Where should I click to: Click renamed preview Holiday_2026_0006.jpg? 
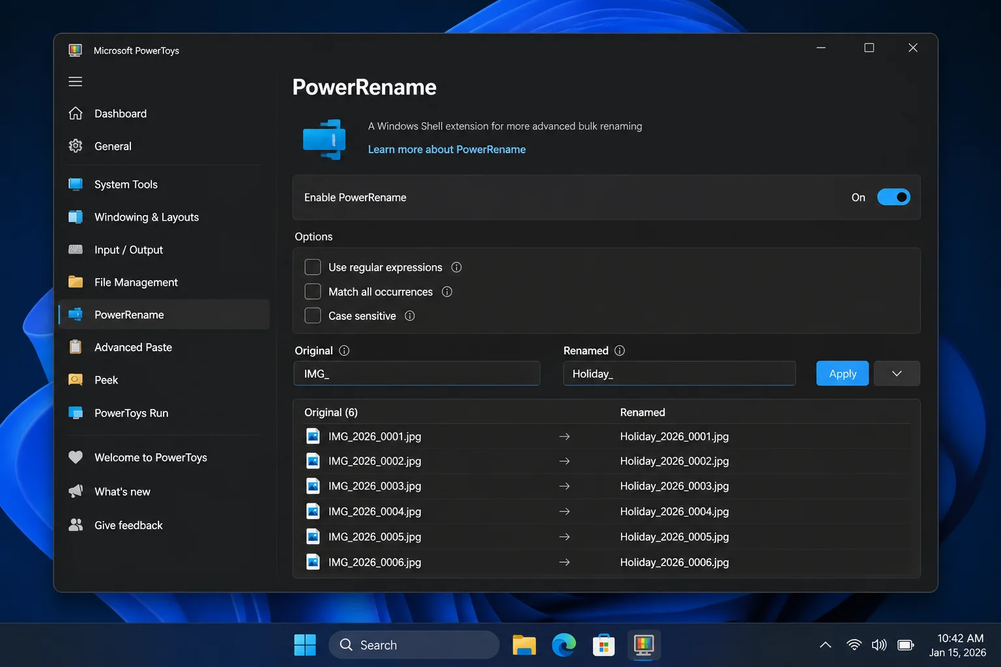point(675,562)
